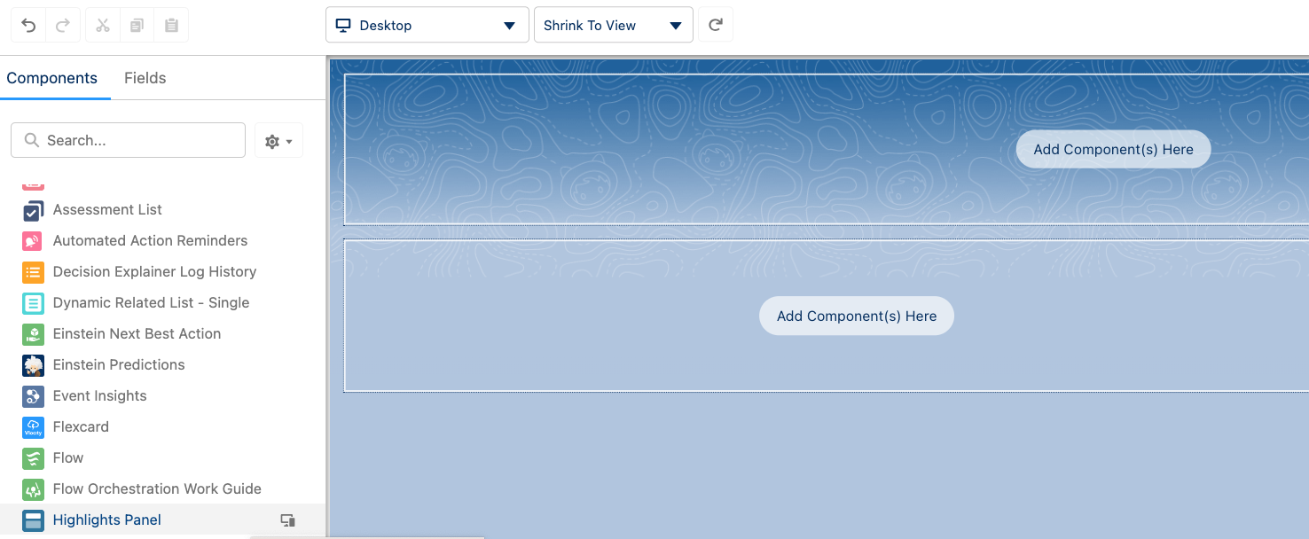Viewport: 1309px width, 539px height.
Task: Click the Redo icon
Action: [62, 24]
